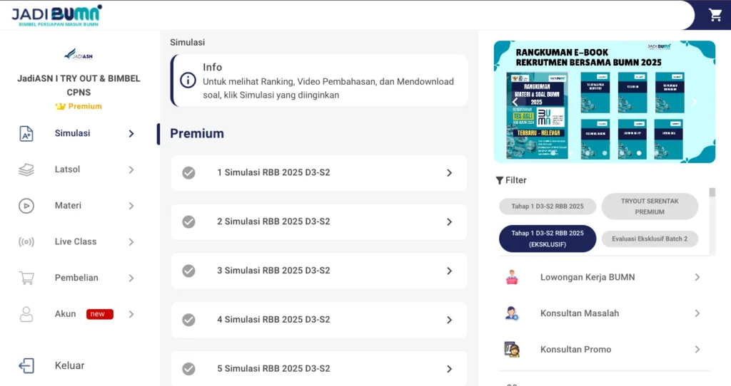Click Keluar to log out
This screenshot has width=731, height=386.
coord(69,365)
